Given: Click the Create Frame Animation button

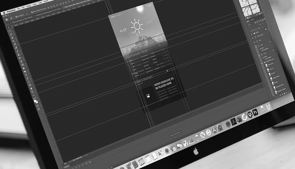Looking at the screenshot, I should point(175,134).
